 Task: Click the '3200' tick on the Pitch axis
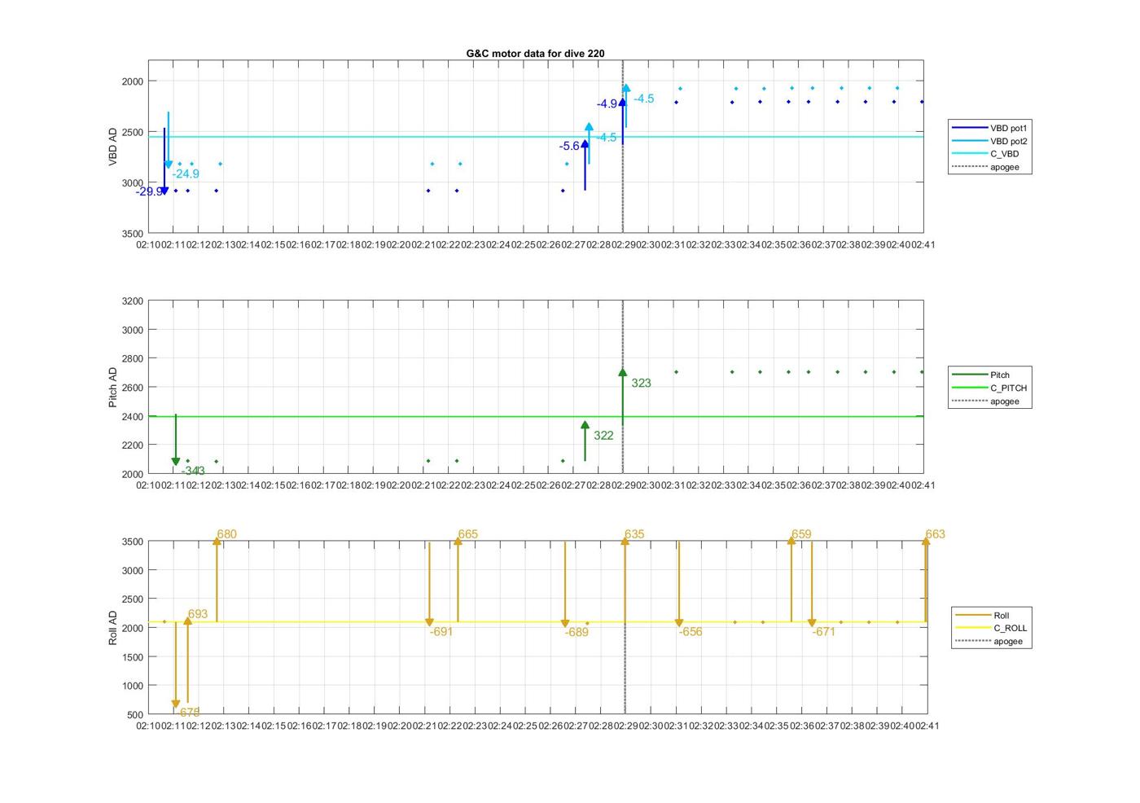coord(132,301)
